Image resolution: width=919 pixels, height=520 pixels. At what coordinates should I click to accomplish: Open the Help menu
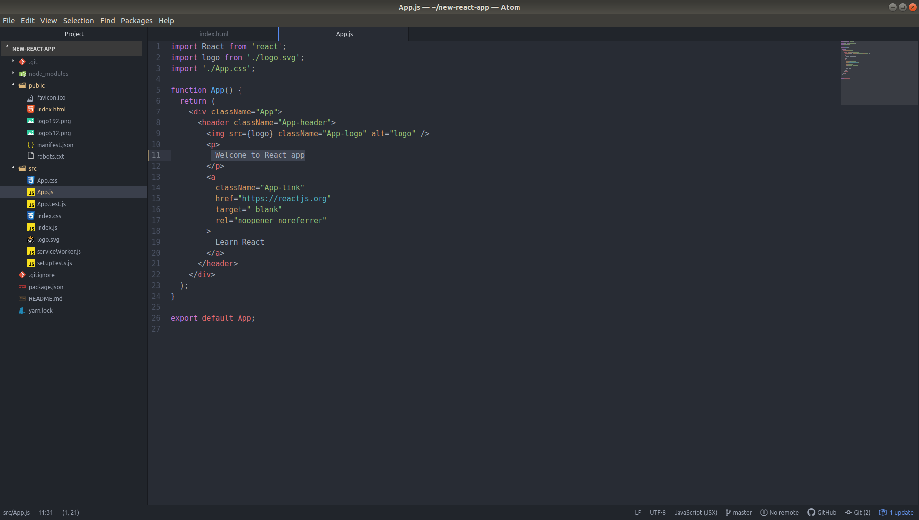[166, 21]
